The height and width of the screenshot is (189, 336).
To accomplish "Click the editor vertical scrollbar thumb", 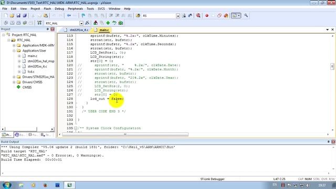I will (332, 67).
